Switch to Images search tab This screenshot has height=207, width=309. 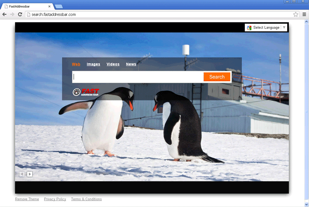pos(93,64)
